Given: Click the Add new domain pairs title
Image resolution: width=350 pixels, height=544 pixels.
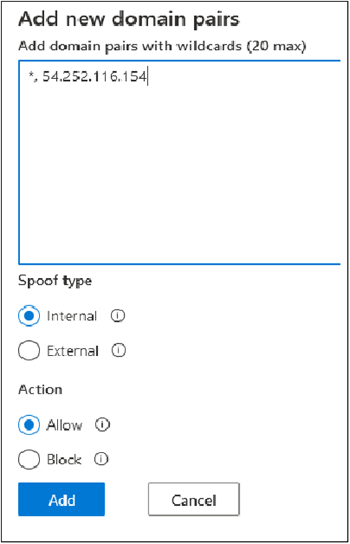Looking at the screenshot, I should (x=129, y=19).
